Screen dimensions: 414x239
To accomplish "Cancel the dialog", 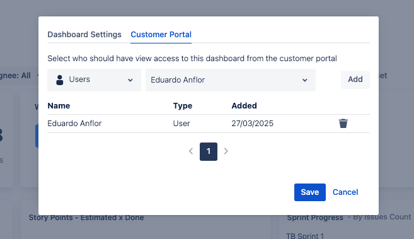I will tap(345, 192).
